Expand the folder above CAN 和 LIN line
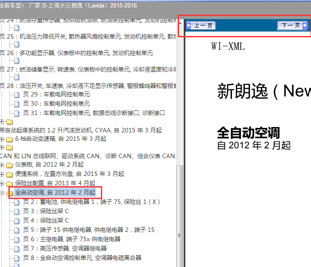 click(x=2, y=147)
